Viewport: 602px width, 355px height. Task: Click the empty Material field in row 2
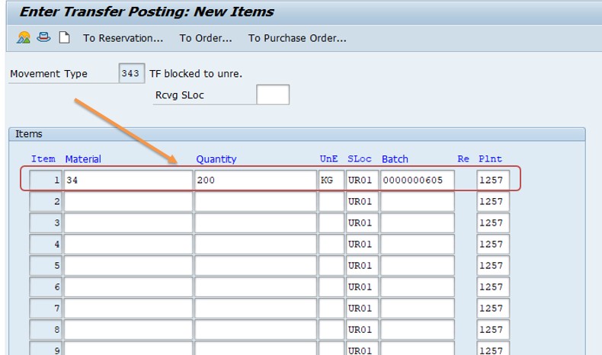127,202
